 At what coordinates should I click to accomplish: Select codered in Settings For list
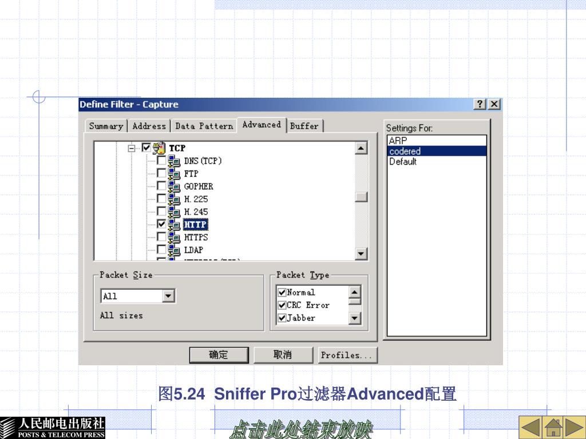437,151
